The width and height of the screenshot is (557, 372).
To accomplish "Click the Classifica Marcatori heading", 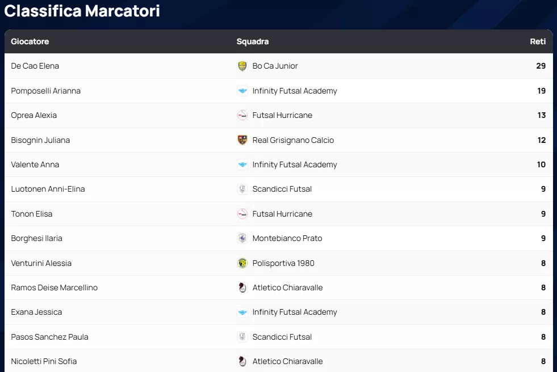I will coord(82,11).
